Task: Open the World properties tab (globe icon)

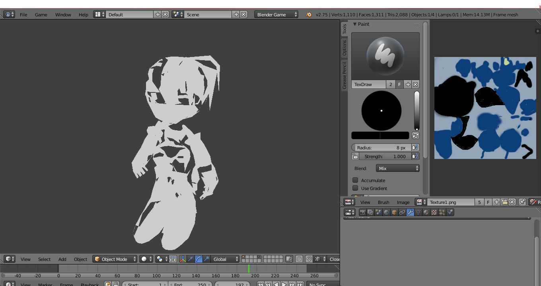Action: coord(386,212)
